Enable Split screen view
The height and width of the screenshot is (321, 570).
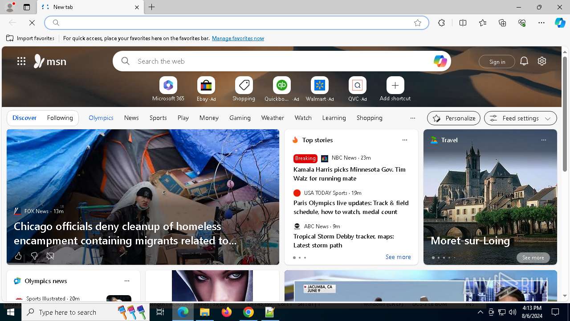(463, 23)
